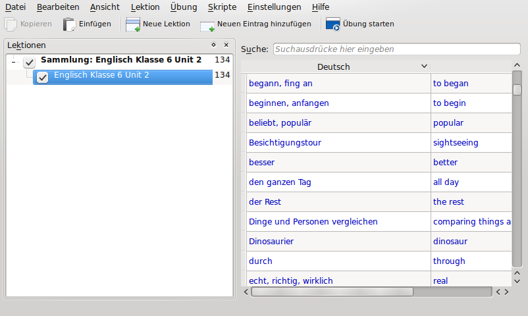Viewport: 528px width, 316px height.
Task: Collapse the Sammlung tree node
Action: click(13, 62)
